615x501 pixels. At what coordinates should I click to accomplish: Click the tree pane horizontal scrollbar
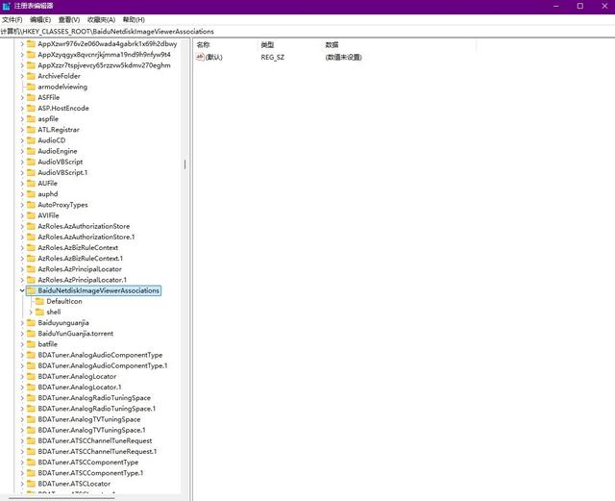61,498
